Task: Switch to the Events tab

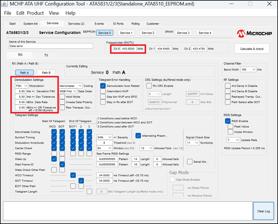Action: (99, 24)
